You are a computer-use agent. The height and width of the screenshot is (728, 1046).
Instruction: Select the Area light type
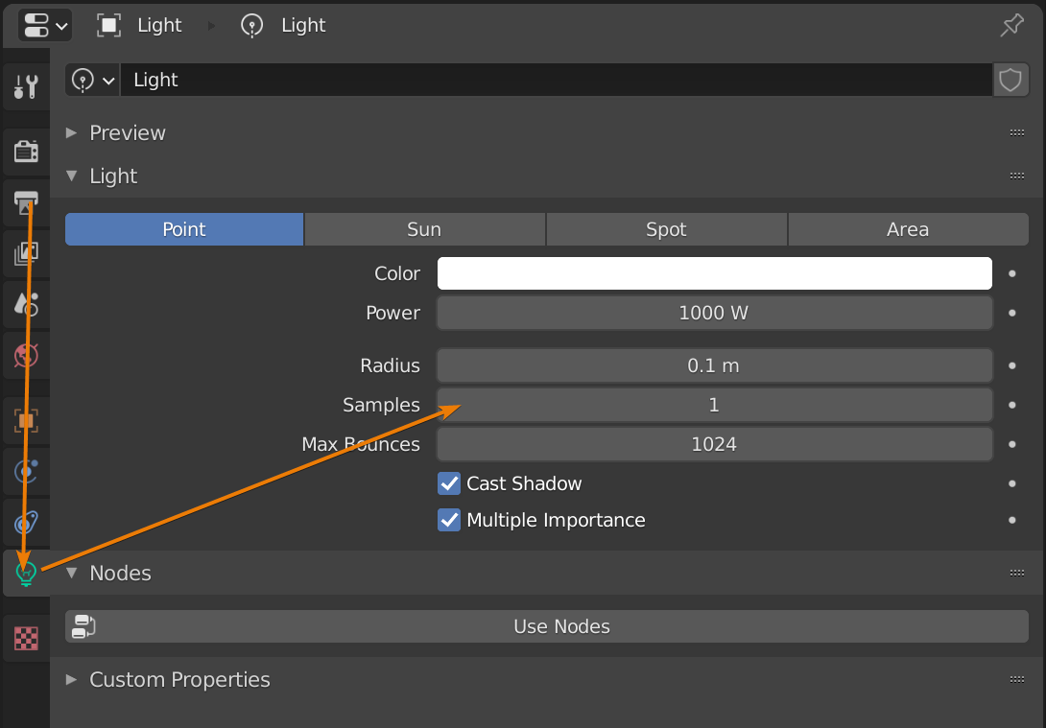point(907,229)
